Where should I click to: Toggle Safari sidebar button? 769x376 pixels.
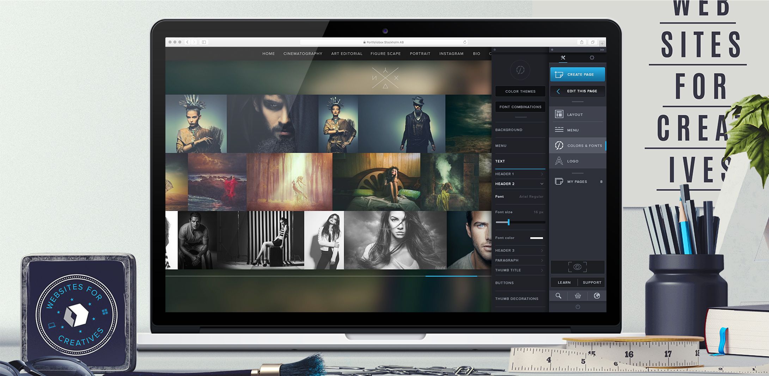[204, 42]
